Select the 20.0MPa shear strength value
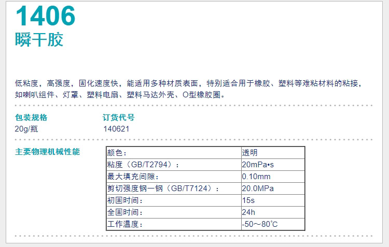 click(x=257, y=188)
